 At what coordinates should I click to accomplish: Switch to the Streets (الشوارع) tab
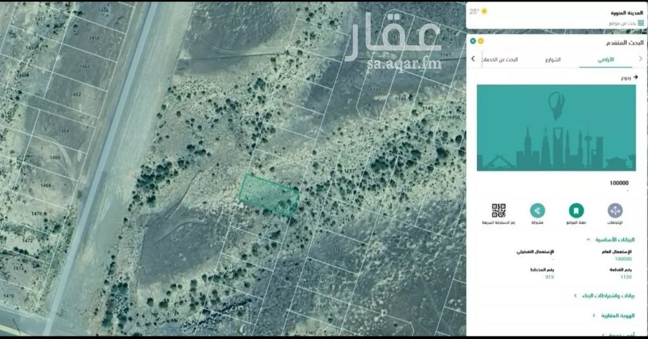553,60
